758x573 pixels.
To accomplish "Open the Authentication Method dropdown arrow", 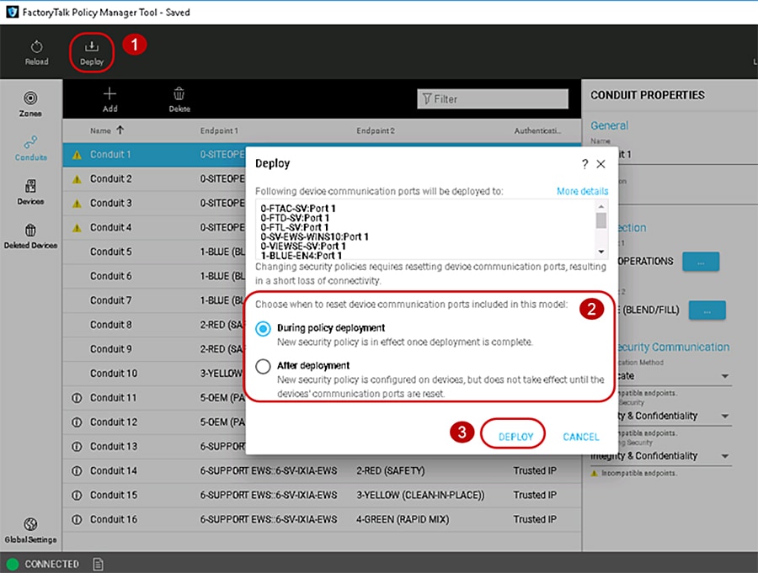I will pyautogui.click(x=725, y=376).
